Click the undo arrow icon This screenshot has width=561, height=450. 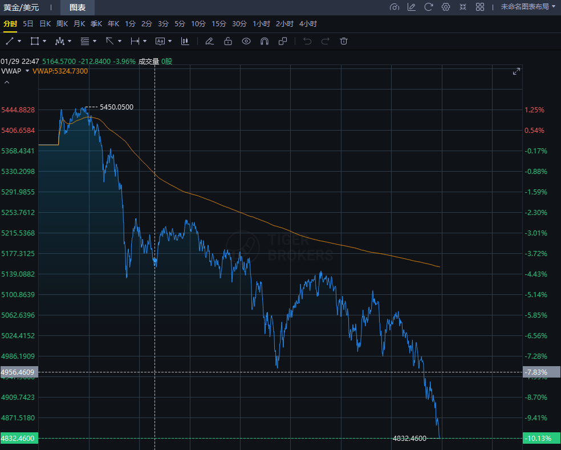[x=307, y=41]
